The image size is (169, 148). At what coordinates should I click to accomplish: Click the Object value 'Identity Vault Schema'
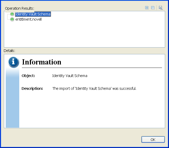coord(70,76)
